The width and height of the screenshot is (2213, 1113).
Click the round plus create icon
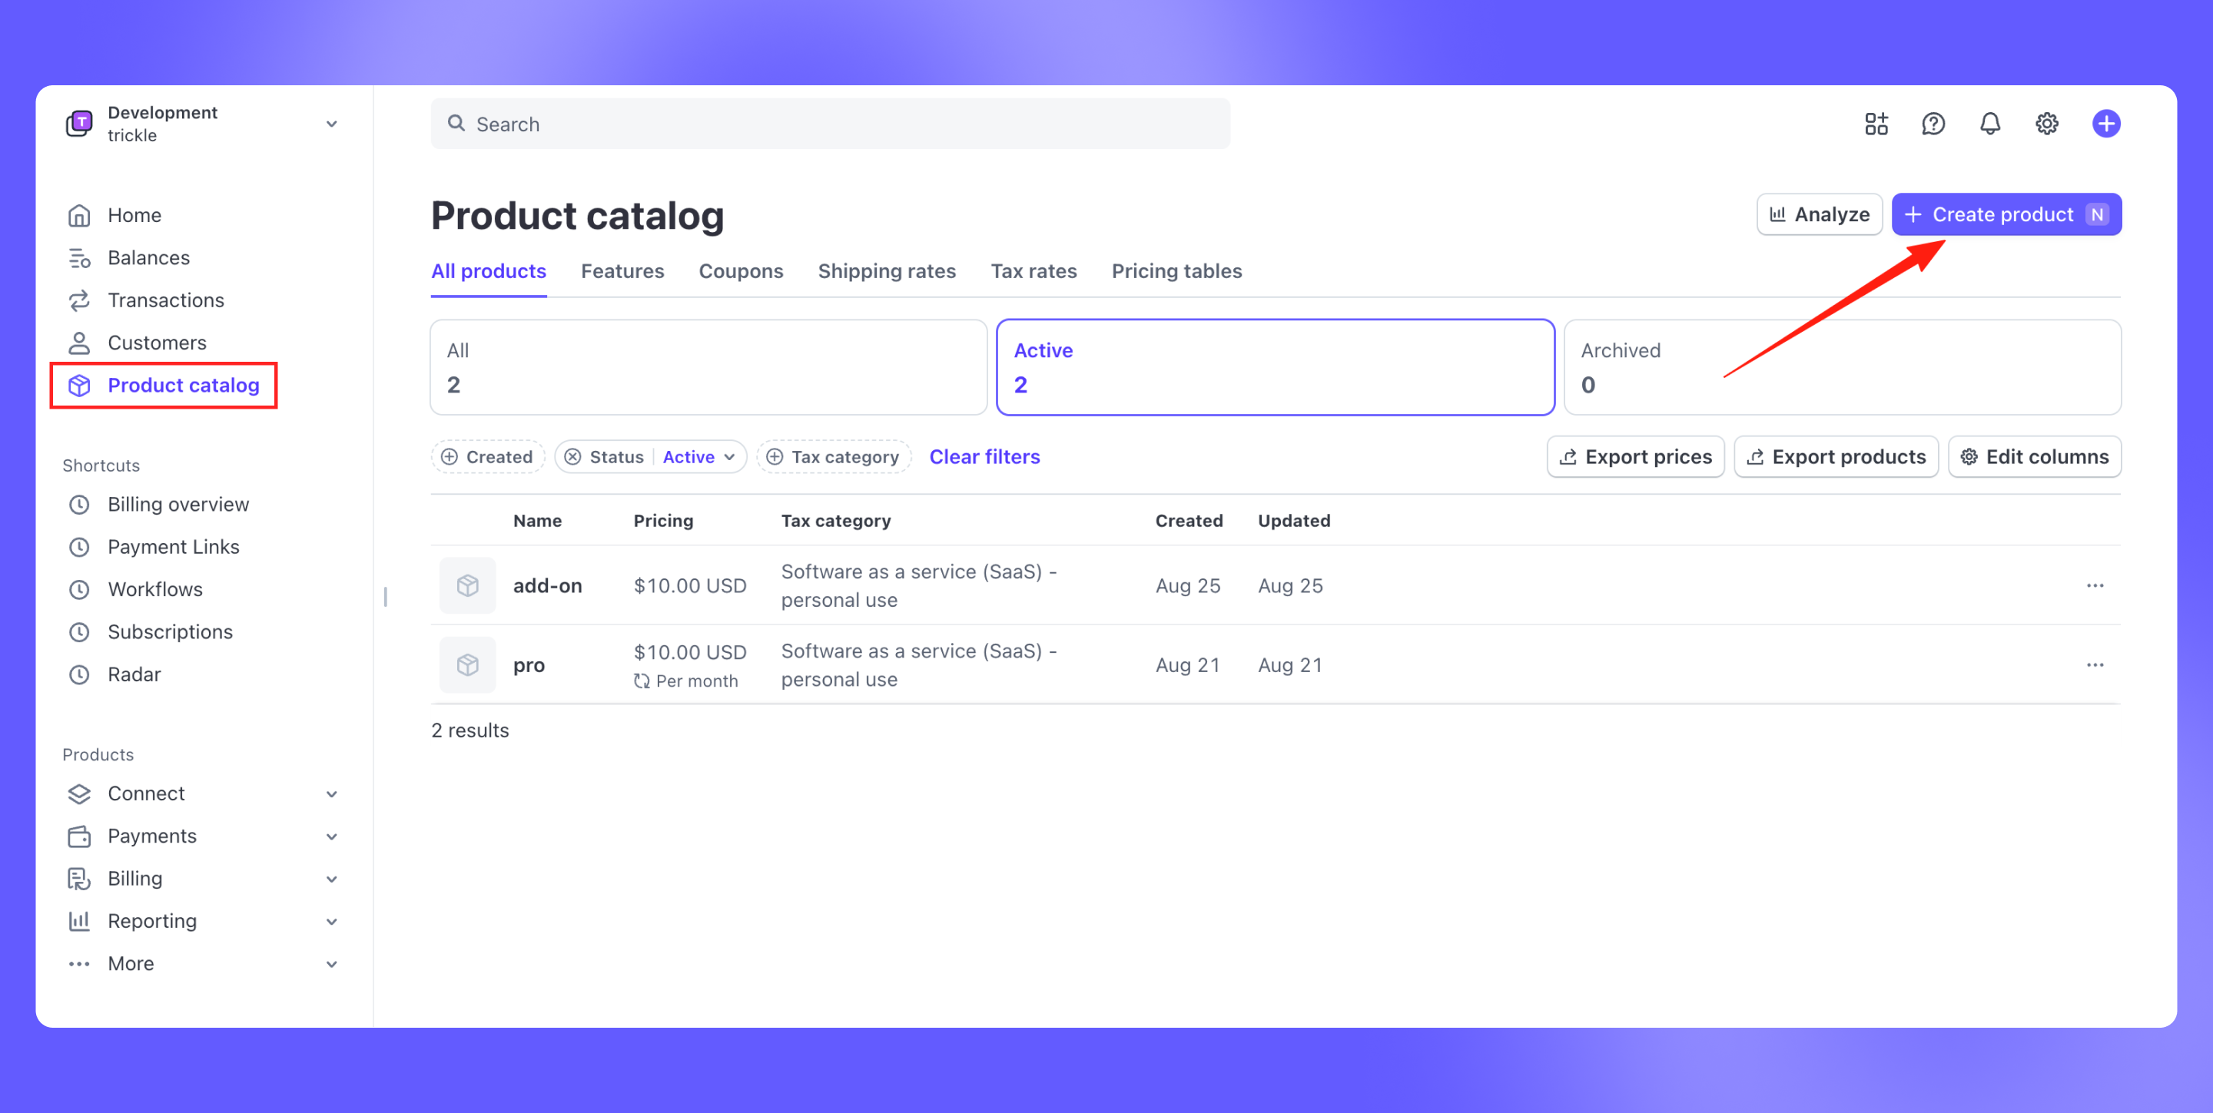coord(2105,124)
